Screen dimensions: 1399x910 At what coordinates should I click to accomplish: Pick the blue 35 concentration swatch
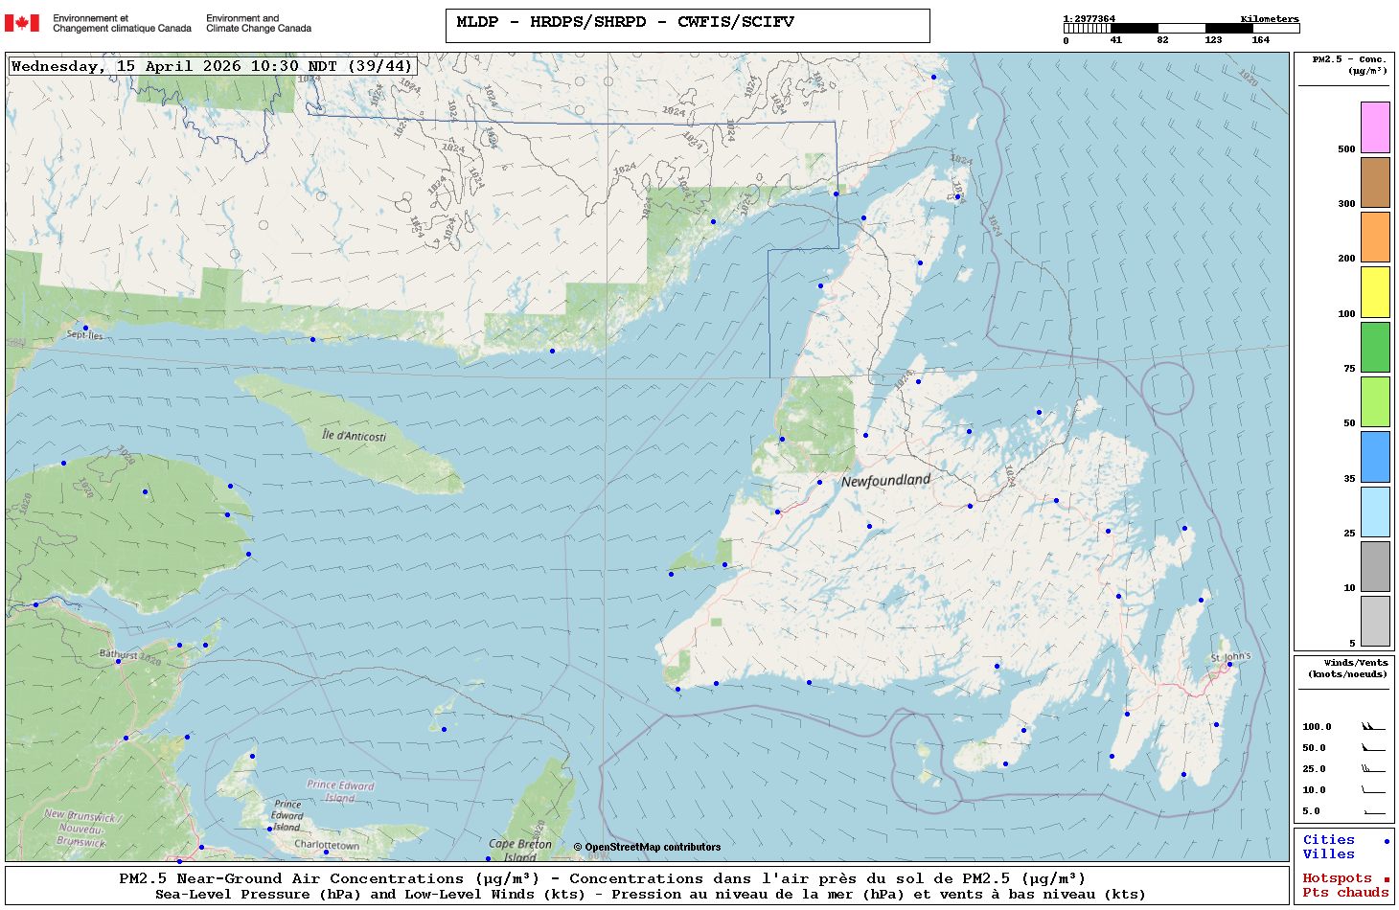click(x=1375, y=456)
